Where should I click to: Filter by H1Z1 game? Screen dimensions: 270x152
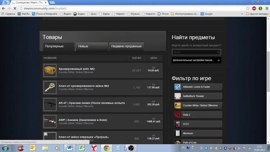(x=198, y=124)
